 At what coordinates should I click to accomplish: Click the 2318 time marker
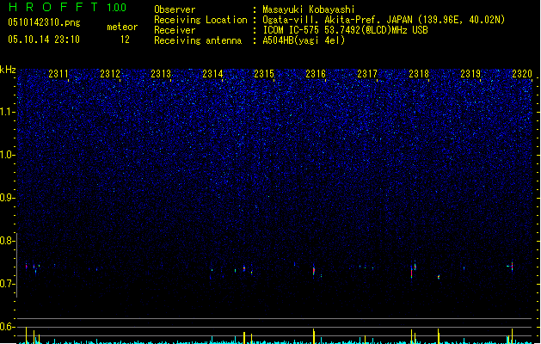coord(419,74)
